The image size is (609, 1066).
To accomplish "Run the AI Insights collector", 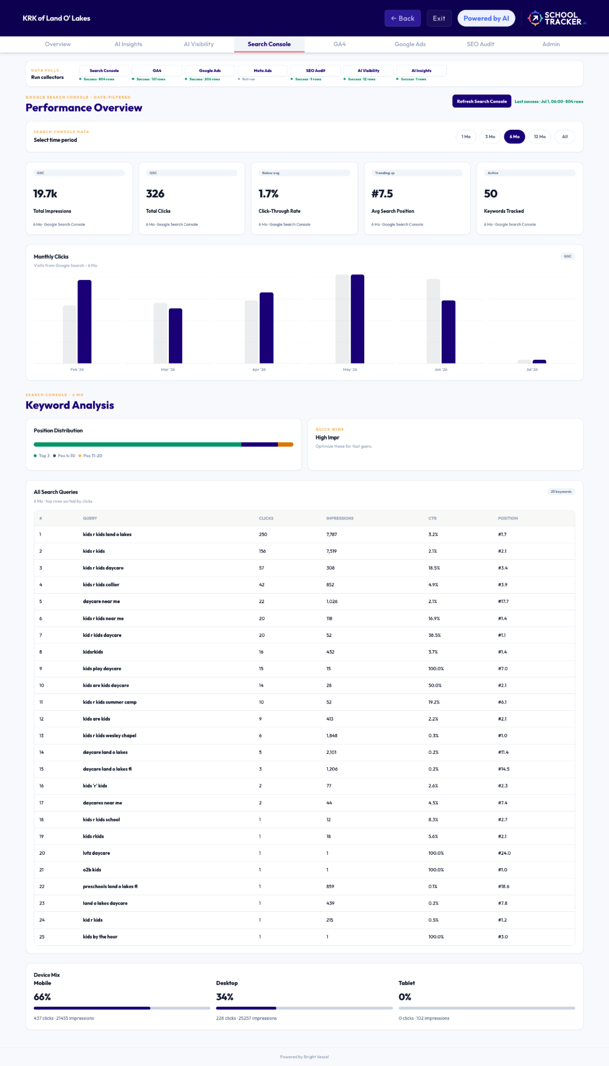I will [421, 70].
